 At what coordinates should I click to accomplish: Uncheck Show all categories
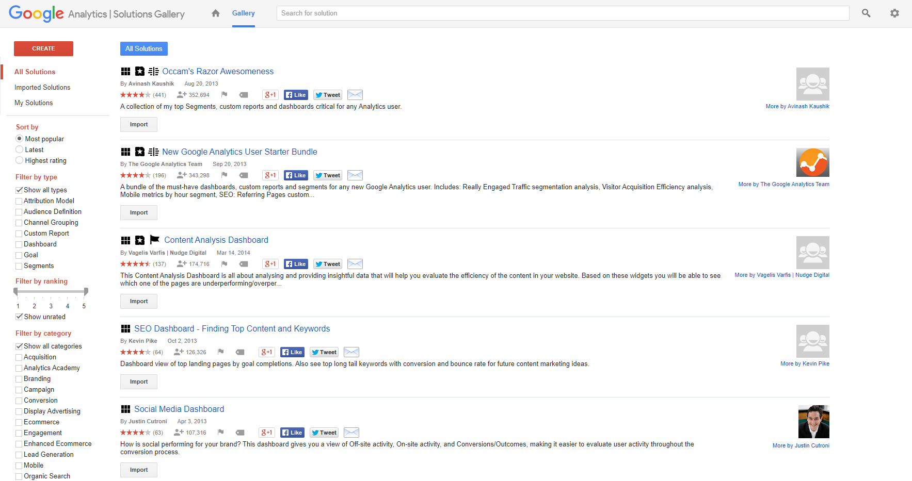click(x=19, y=346)
